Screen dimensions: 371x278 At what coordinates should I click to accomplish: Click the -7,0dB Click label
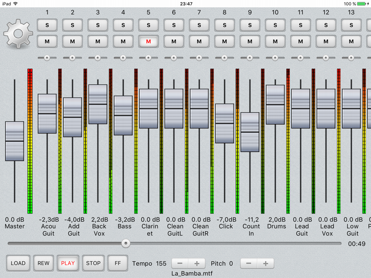point(226,223)
